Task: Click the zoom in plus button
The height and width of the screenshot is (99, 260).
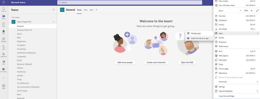Action: [251, 11]
